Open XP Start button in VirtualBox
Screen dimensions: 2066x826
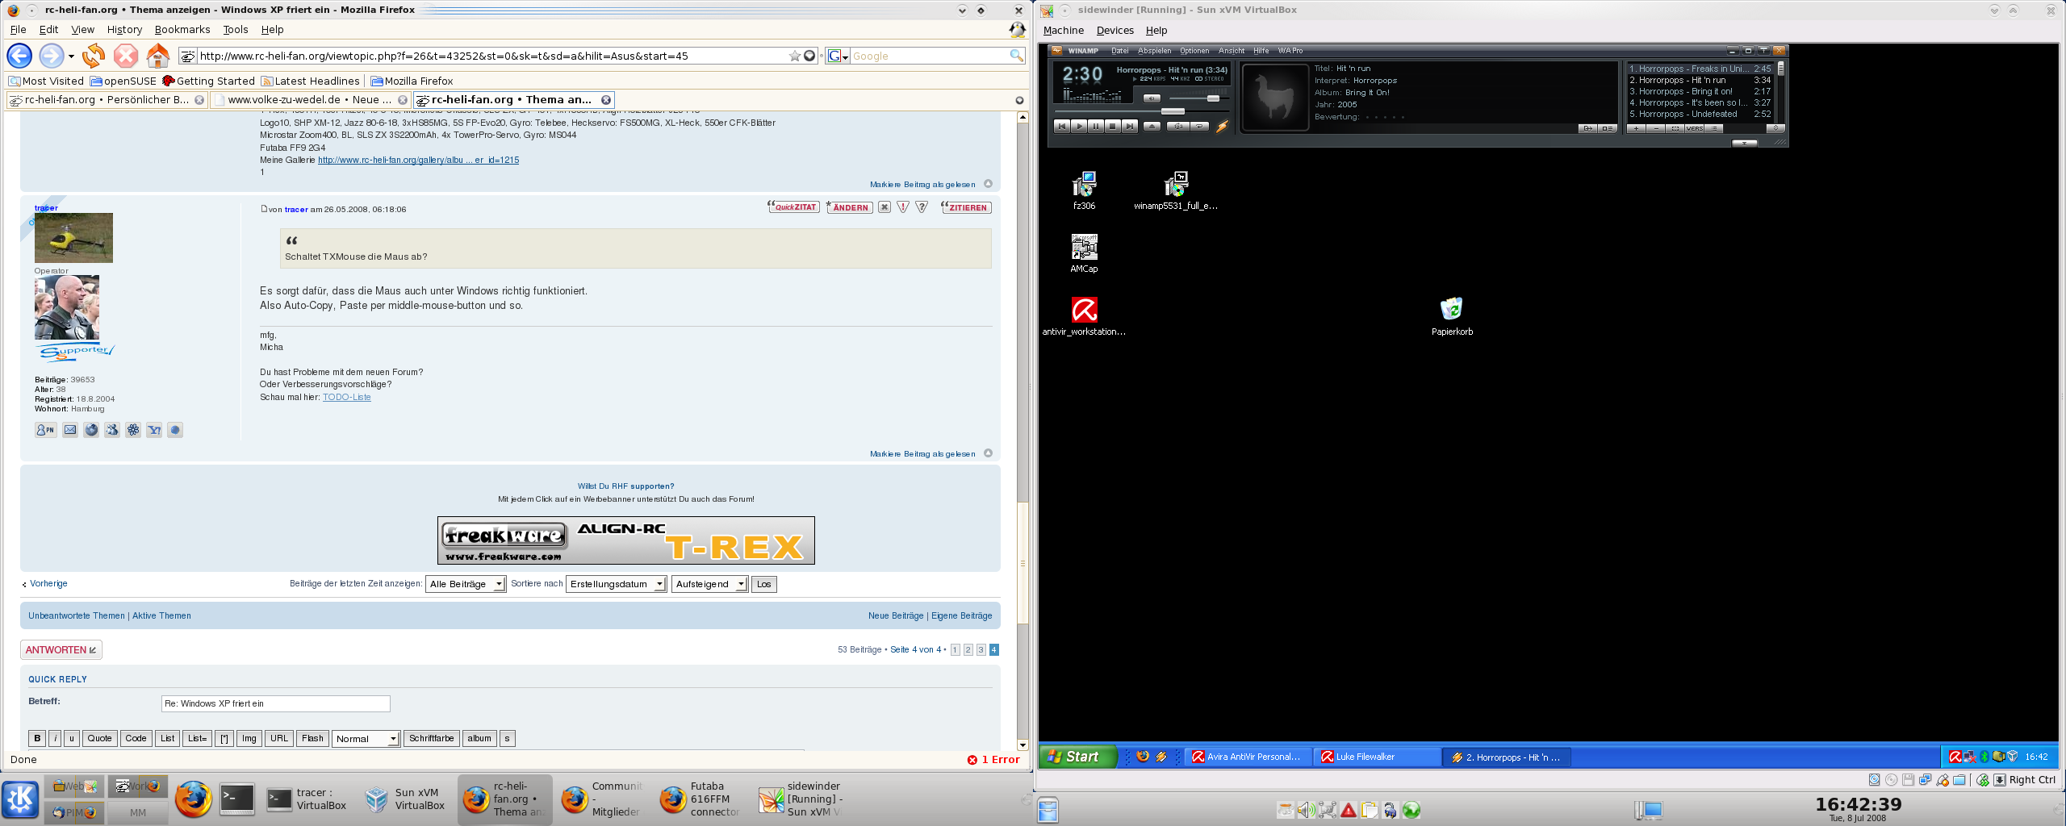tap(1077, 757)
